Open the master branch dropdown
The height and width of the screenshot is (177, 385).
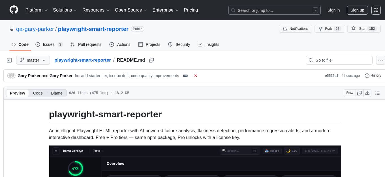(33, 60)
